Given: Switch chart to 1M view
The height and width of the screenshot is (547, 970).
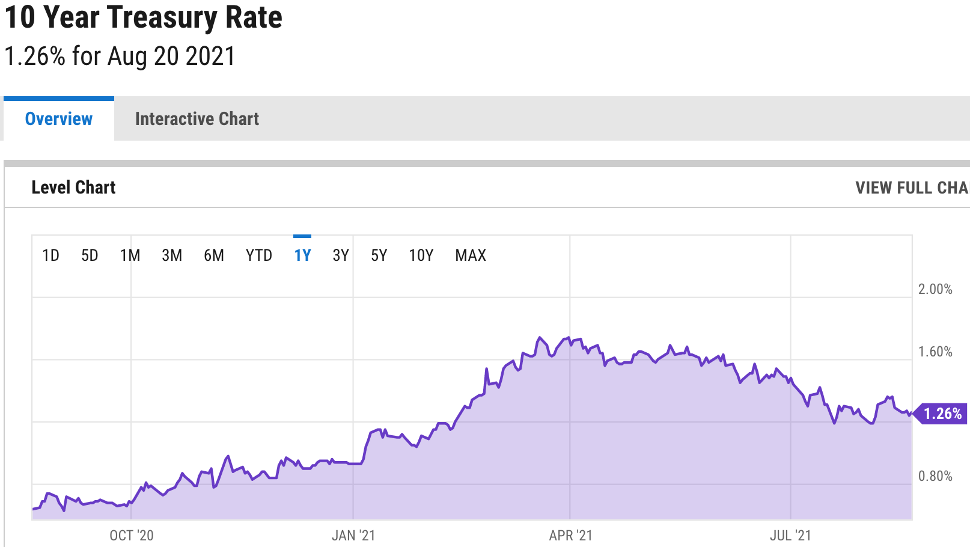Looking at the screenshot, I should [x=130, y=255].
